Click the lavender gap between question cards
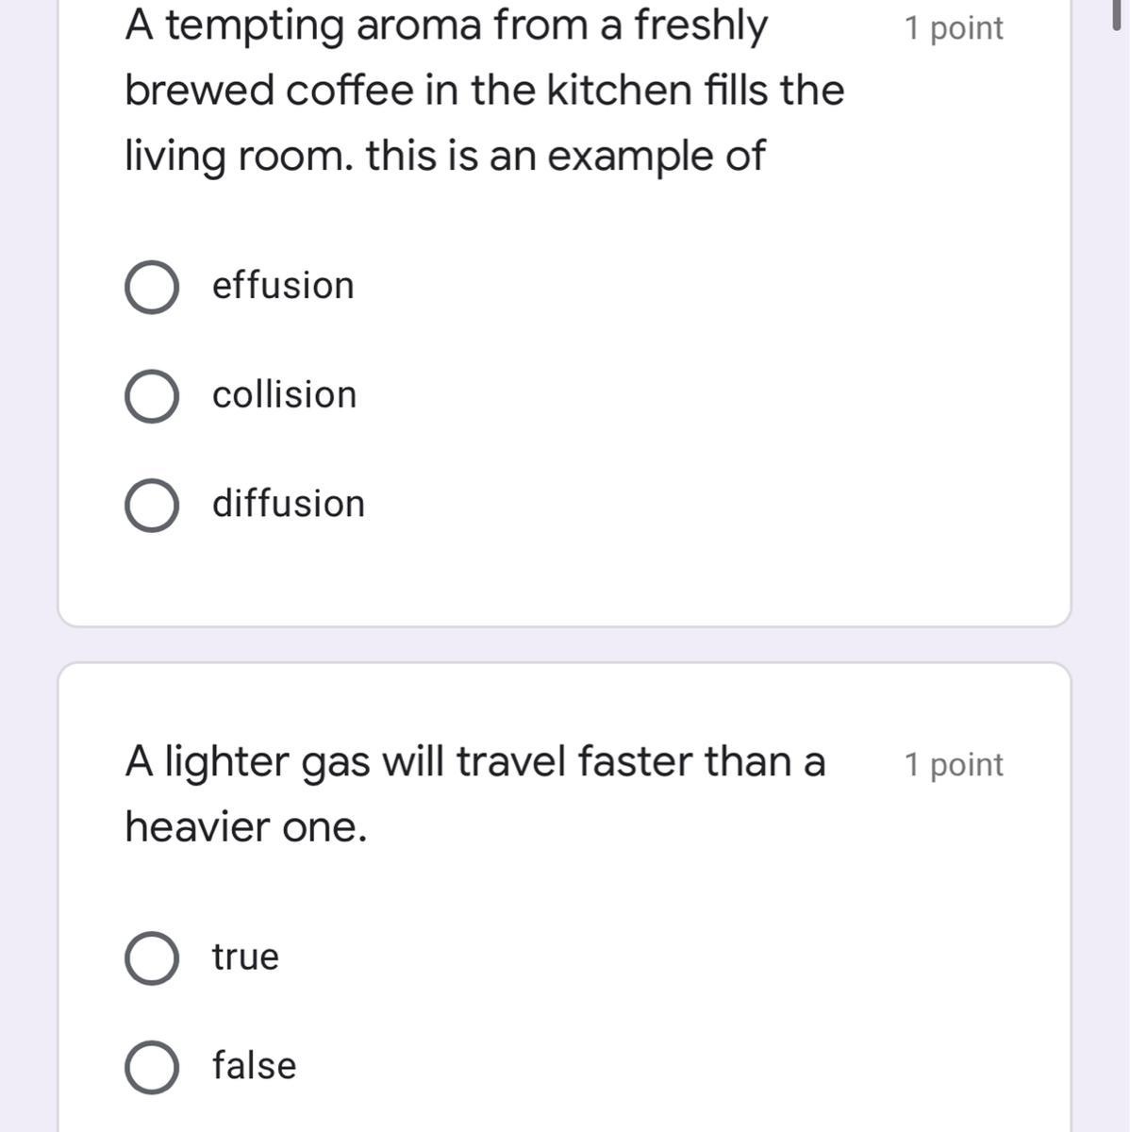This screenshot has width=1130, height=1132. 566,645
